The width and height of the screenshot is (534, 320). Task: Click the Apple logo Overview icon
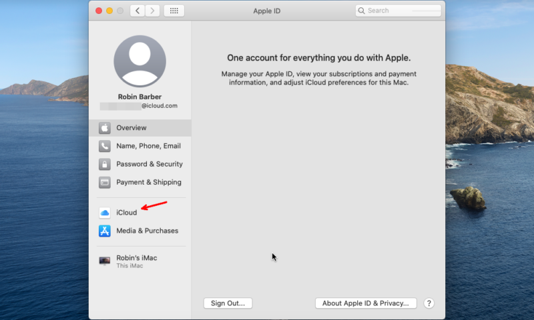105,128
